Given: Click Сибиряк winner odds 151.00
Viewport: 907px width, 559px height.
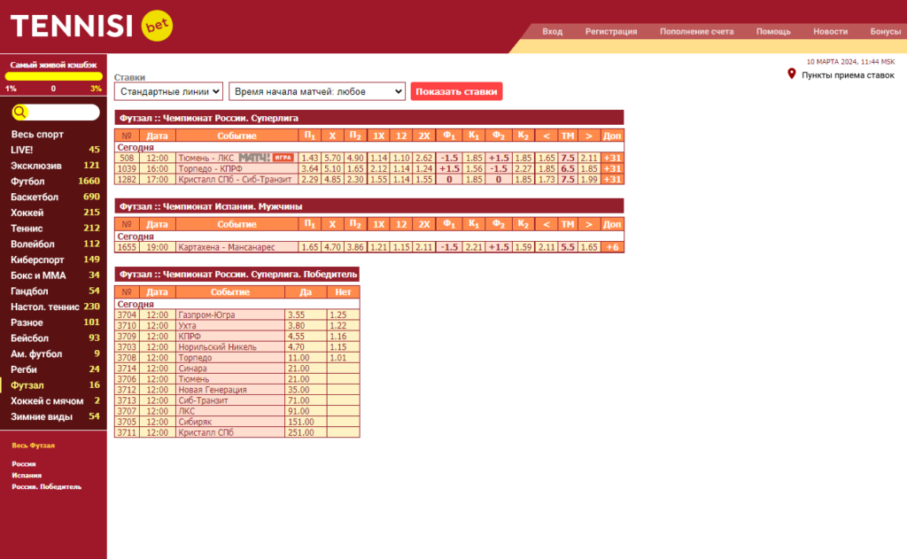Looking at the screenshot, I should [x=306, y=422].
